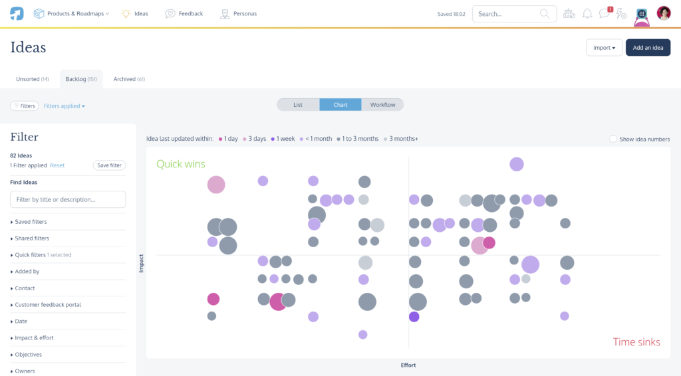Image resolution: width=681 pixels, height=376 pixels.
Task: Click the magnifier icon in the search box
Action: (x=545, y=13)
